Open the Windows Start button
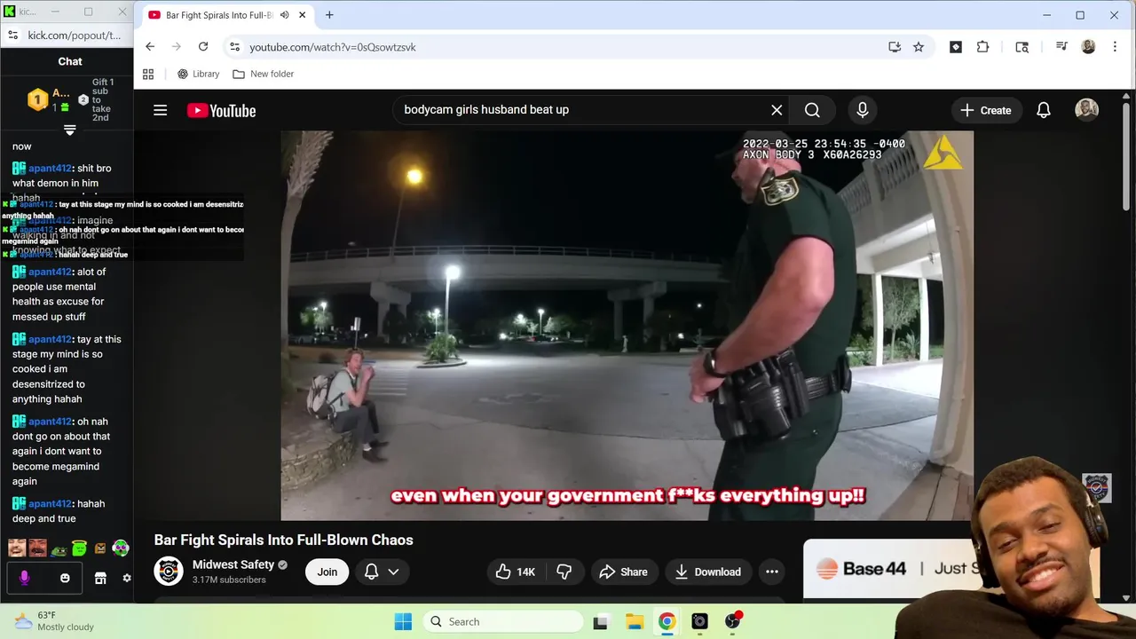 pos(403,621)
